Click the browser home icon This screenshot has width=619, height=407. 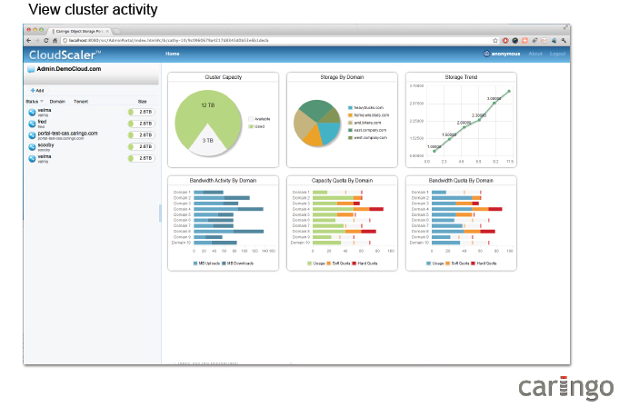55,40
